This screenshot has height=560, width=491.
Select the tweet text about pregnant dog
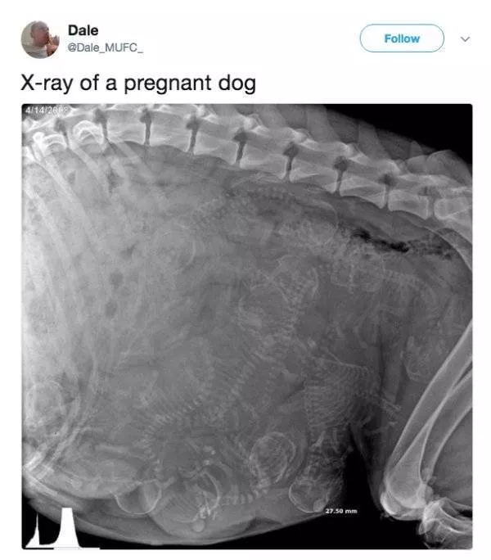[138, 83]
